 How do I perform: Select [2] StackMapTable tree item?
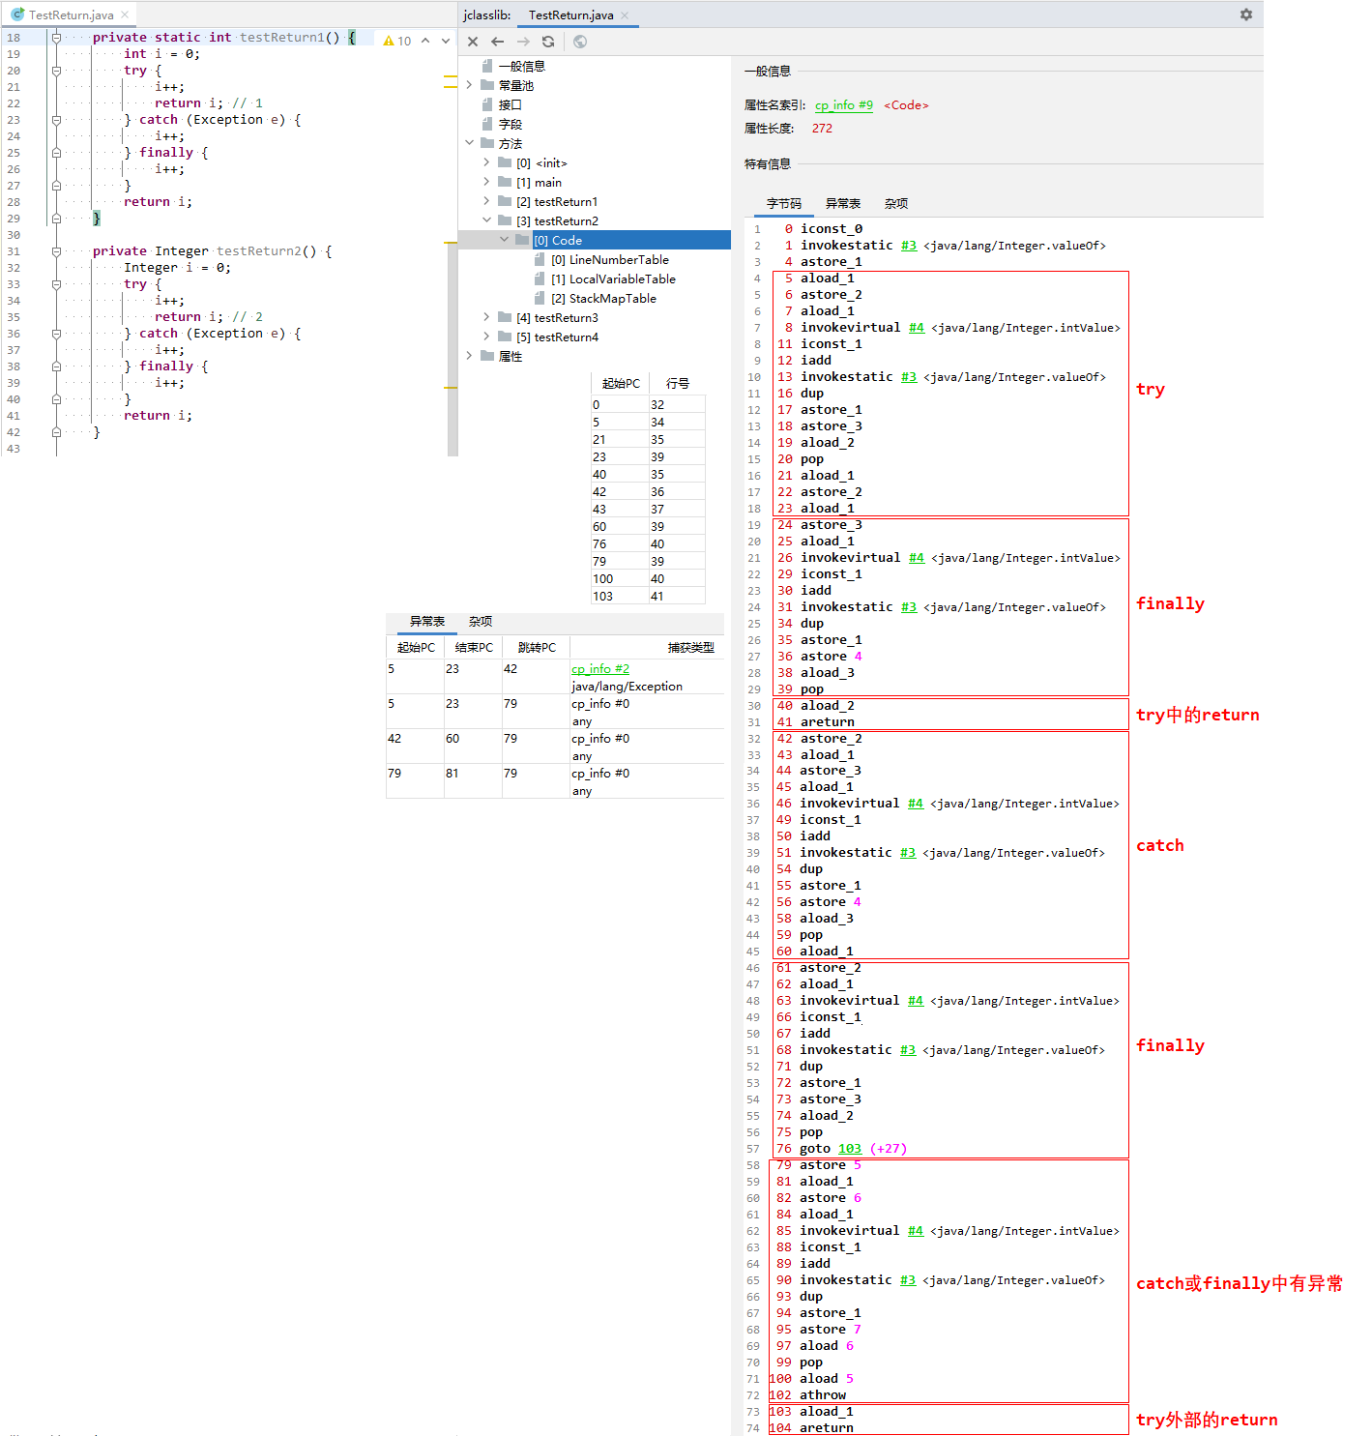[603, 298]
